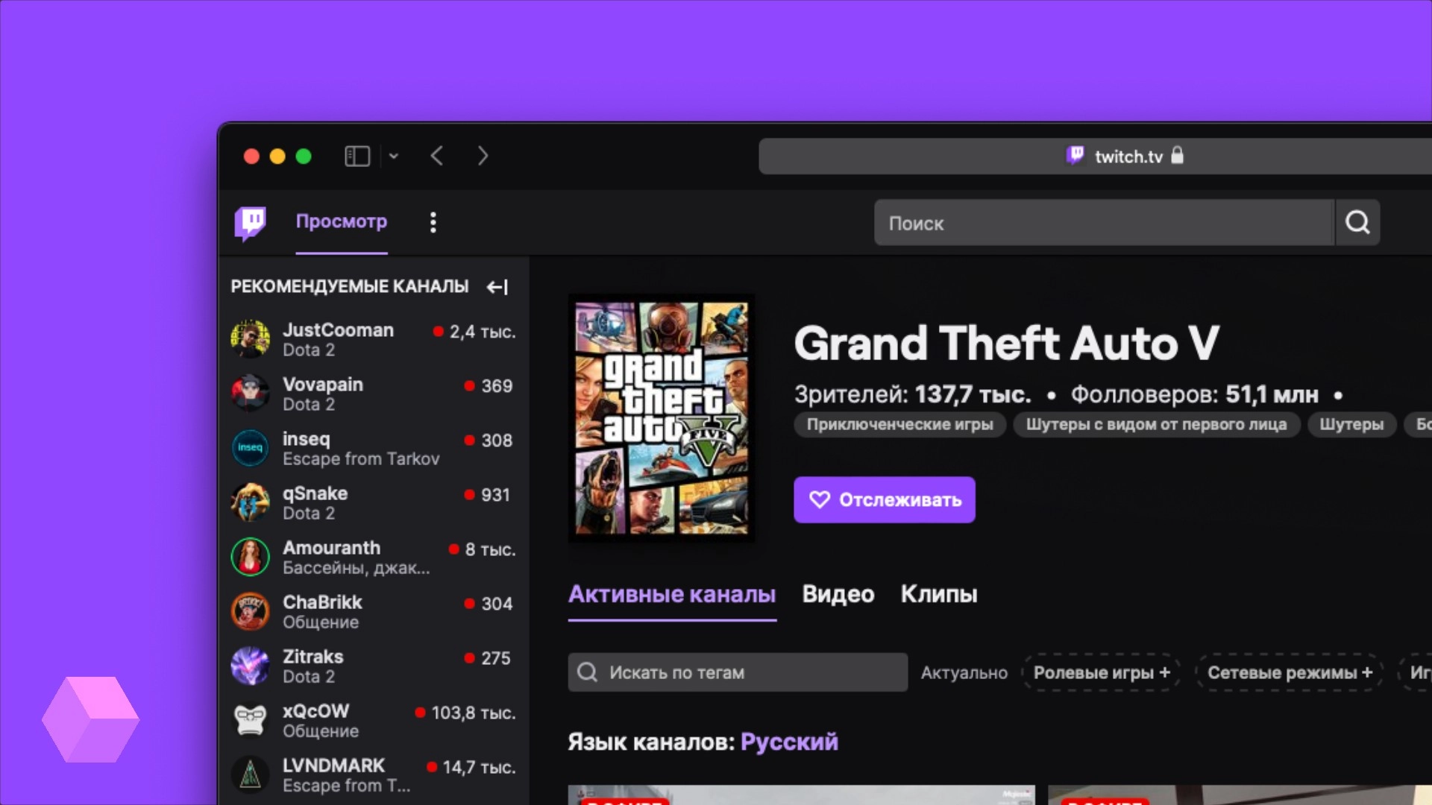Image resolution: width=1432 pixels, height=805 pixels.
Task: Open Vovapain channel name
Action: tap(323, 385)
